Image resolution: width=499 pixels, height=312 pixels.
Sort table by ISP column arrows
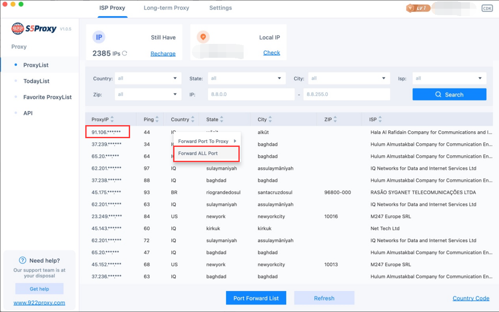[380, 119]
